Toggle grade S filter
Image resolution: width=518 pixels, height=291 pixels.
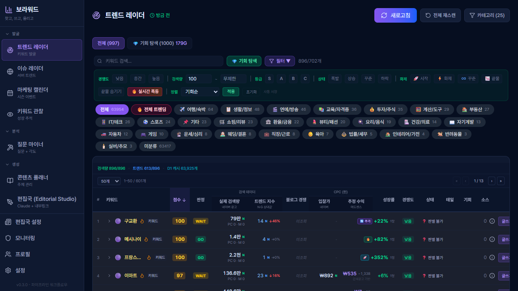click(269, 79)
